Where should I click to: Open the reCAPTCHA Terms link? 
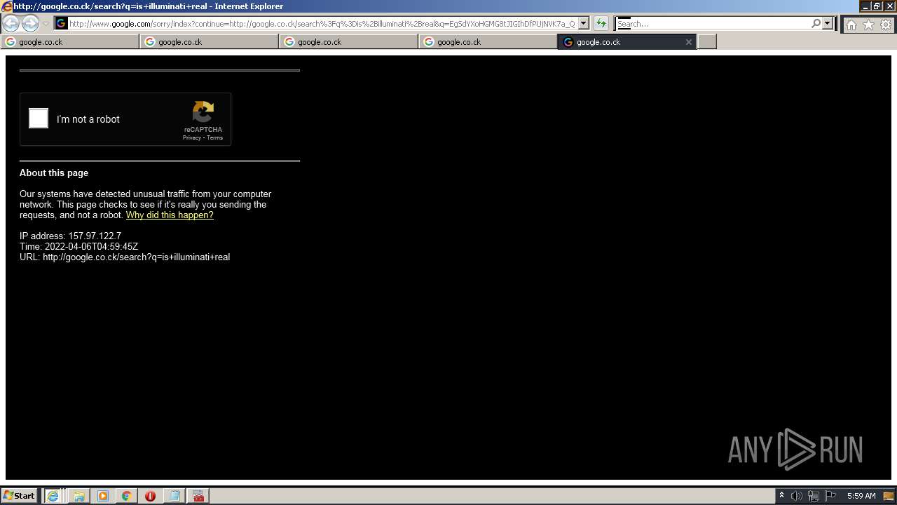[x=214, y=137]
